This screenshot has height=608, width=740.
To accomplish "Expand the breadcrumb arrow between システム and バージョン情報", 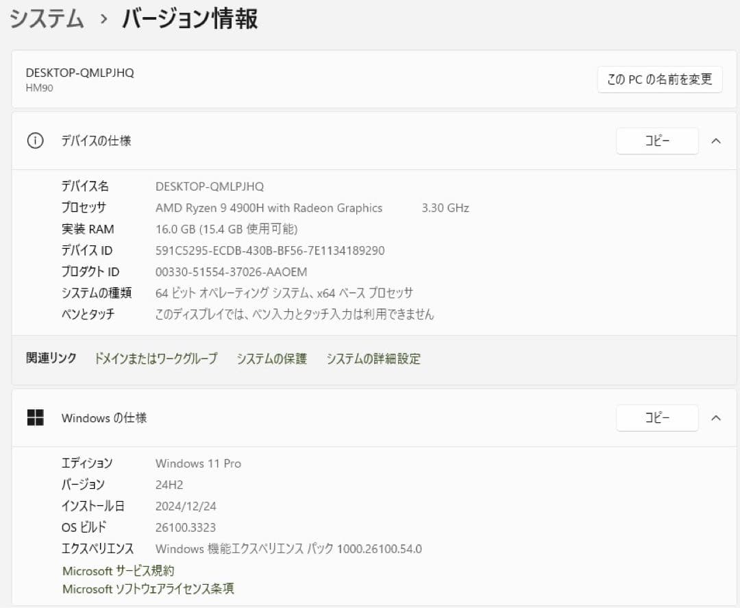I will 101,19.
